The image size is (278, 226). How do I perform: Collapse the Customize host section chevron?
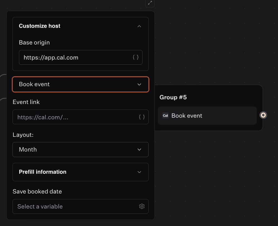point(139,26)
